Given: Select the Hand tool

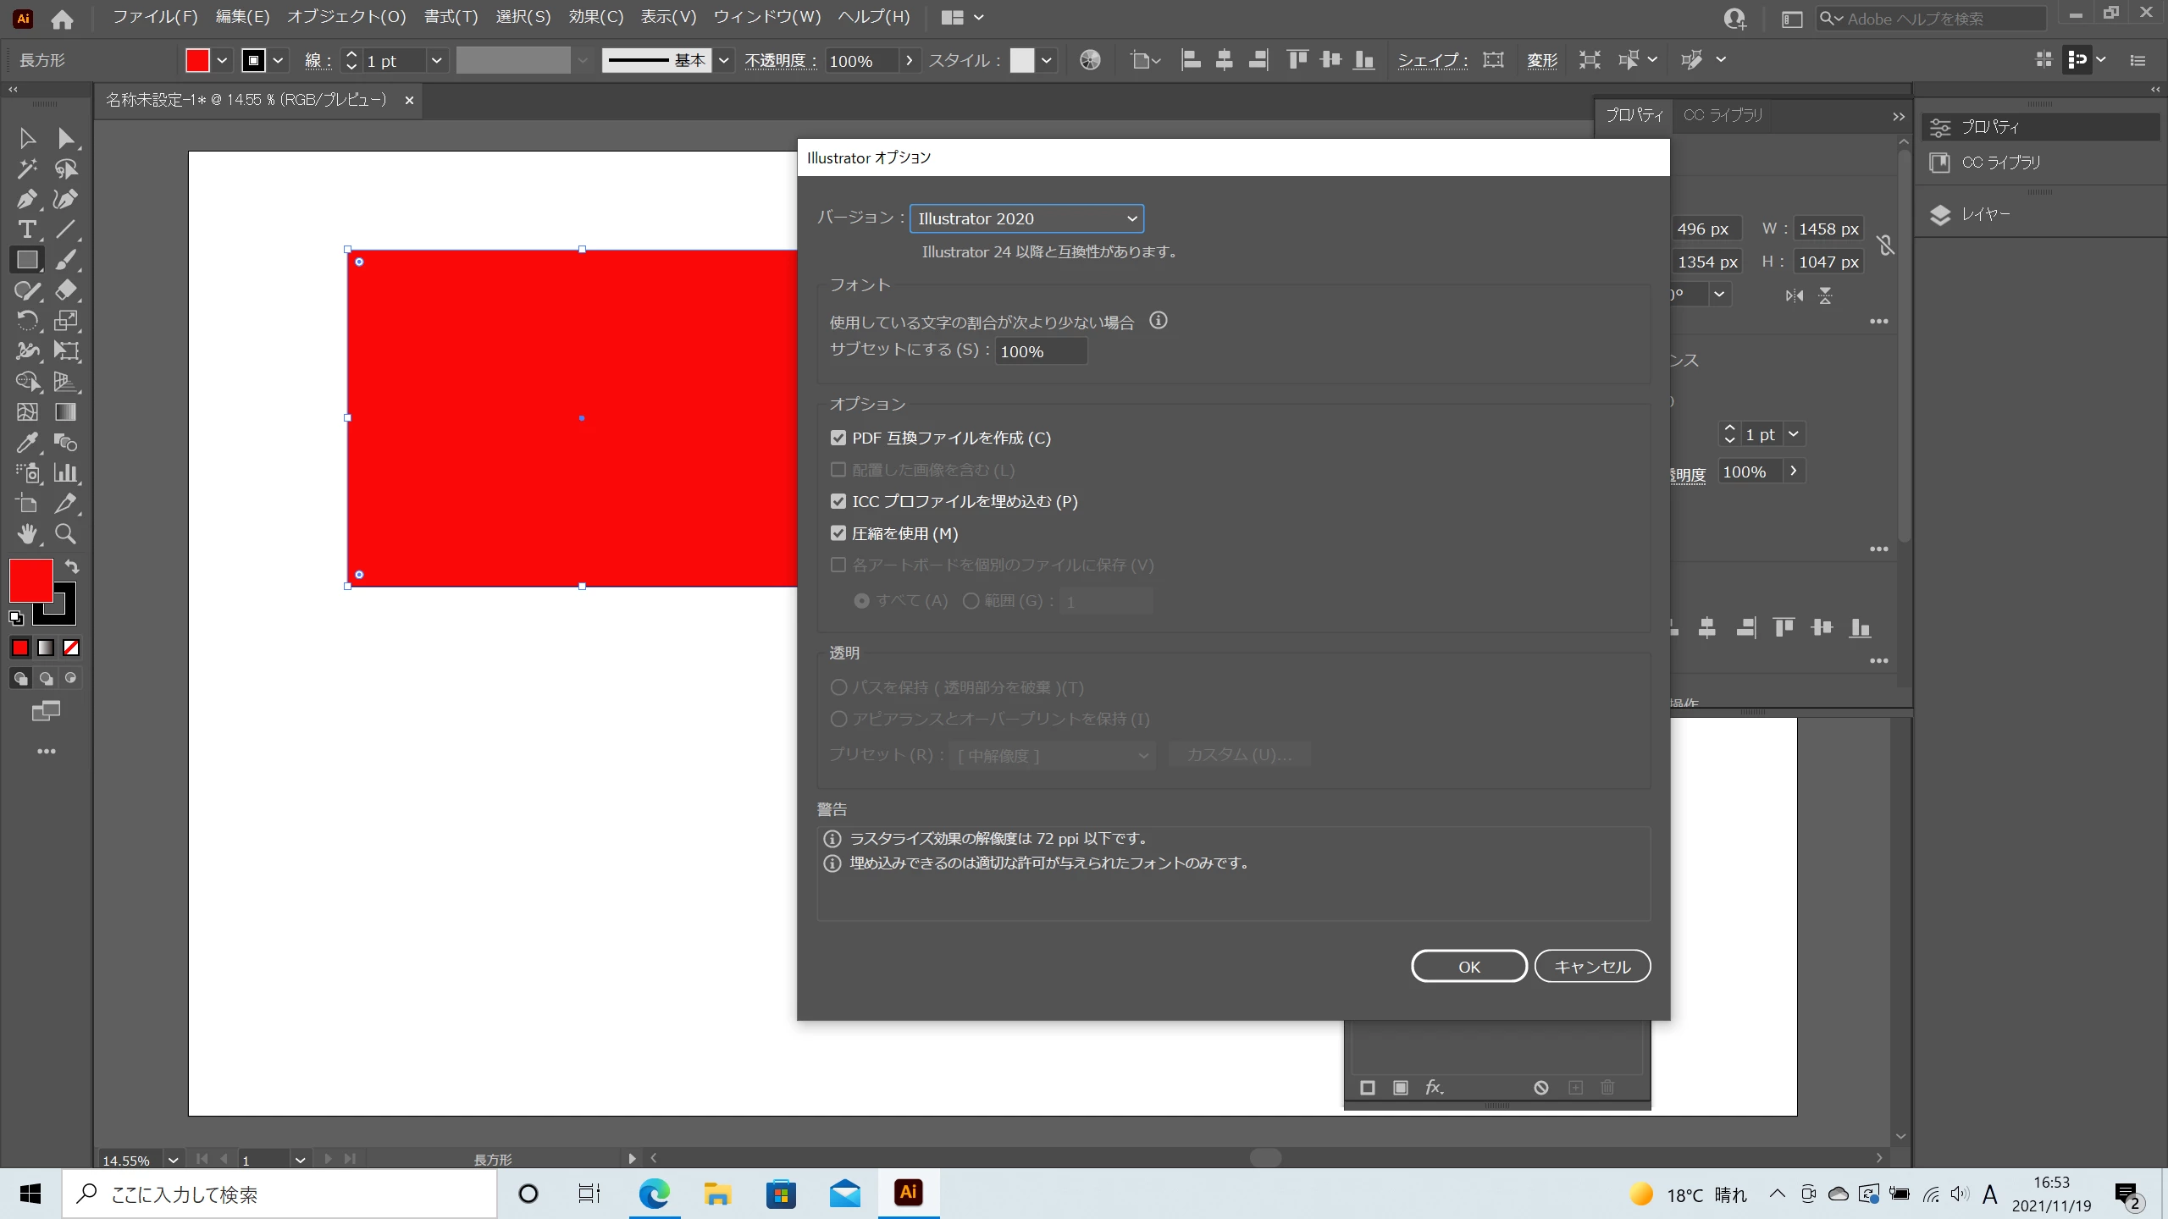Looking at the screenshot, I should [26, 533].
